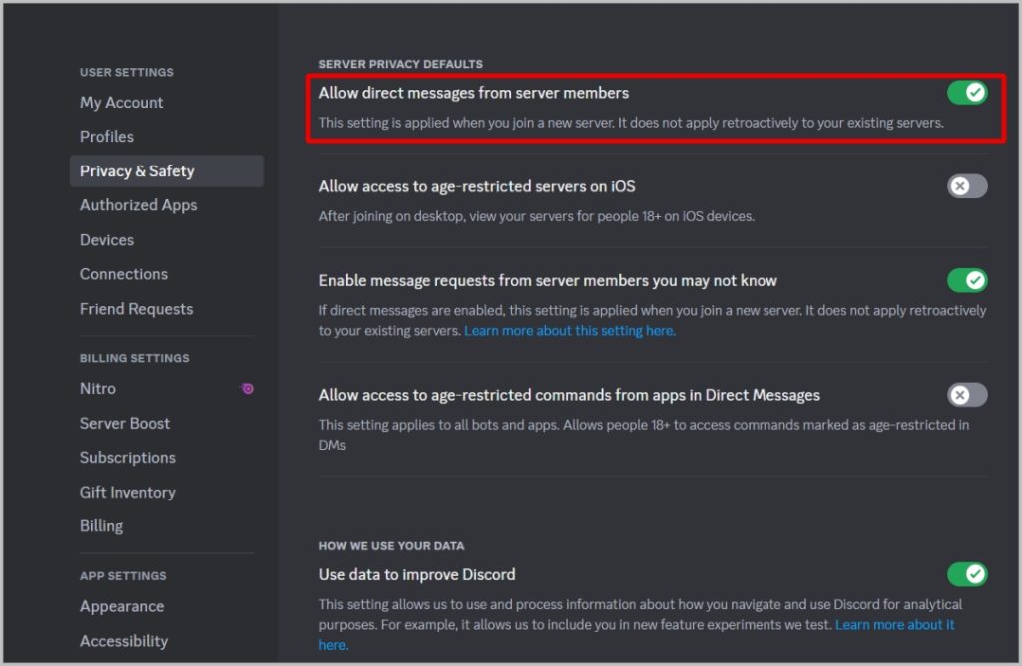The image size is (1022, 666).
Task: Click the 'This setting applies to all bots' description
Action: [x=644, y=435]
